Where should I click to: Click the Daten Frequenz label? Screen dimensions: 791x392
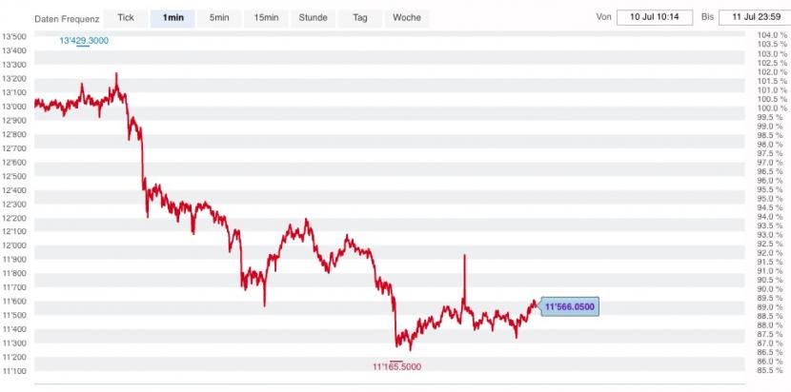click(67, 19)
